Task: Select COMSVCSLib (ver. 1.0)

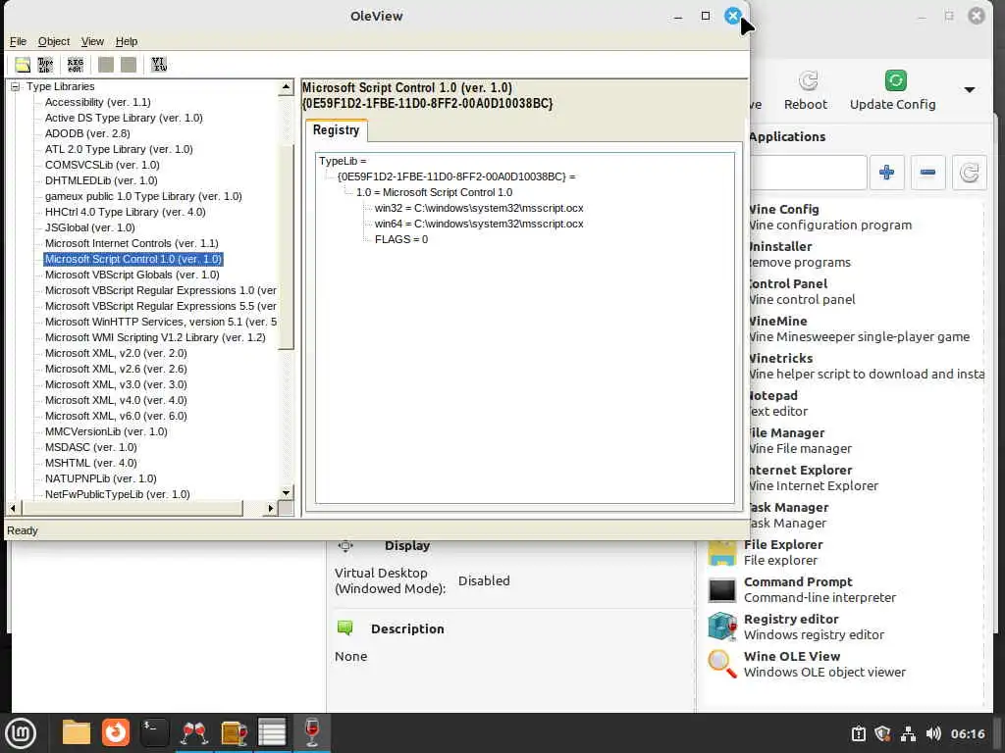Action: click(102, 165)
